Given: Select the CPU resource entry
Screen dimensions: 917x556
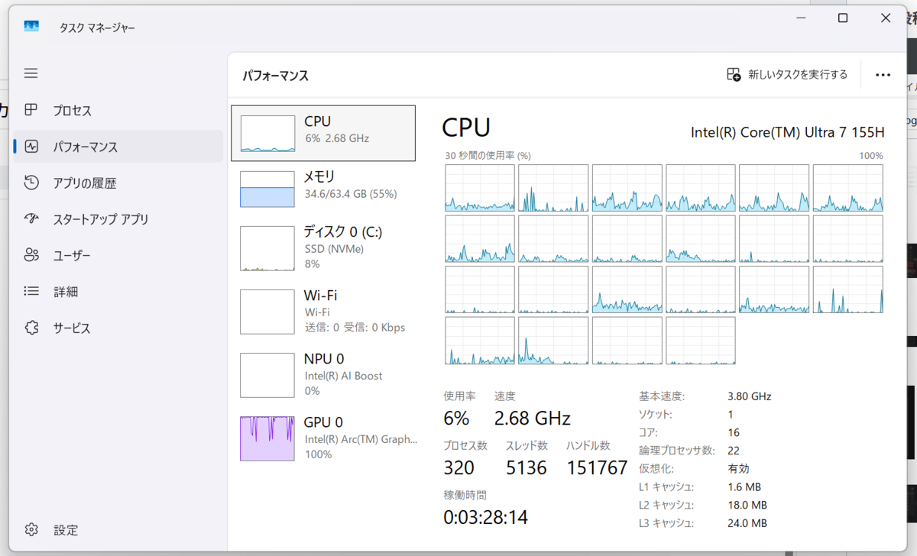Looking at the screenshot, I should (x=323, y=134).
